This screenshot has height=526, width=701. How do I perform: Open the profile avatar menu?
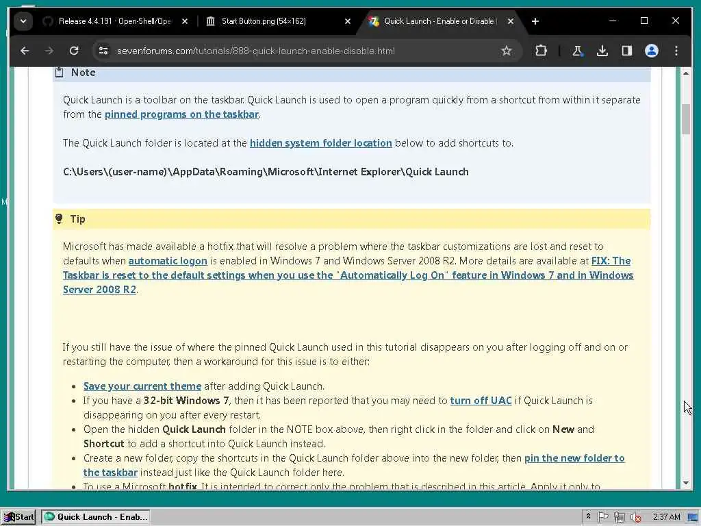(x=652, y=51)
